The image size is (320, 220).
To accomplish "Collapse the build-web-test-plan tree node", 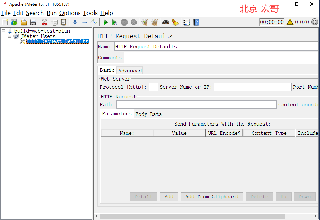I will (4, 31).
